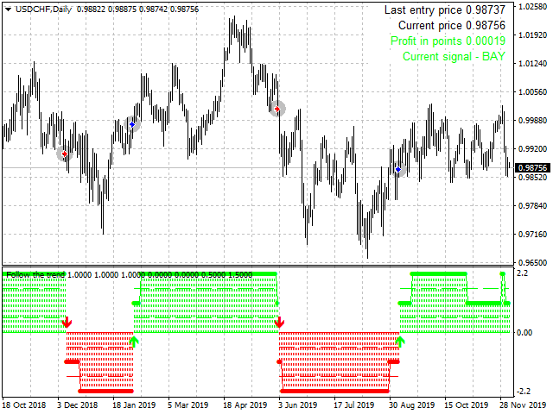The height and width of the screenshot is (414, 553).
Task: Select the blue buy marker near August 2019
Action: [x=398, y=169]
